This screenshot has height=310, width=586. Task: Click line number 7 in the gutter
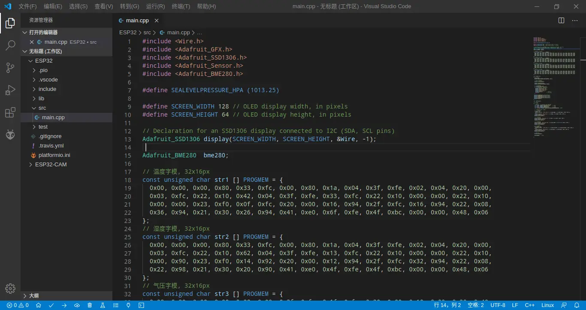coord(129,90)
